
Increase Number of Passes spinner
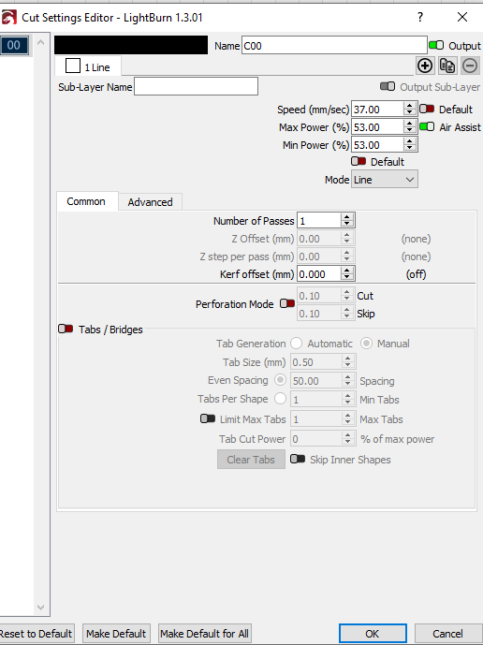tap(347, 217)
